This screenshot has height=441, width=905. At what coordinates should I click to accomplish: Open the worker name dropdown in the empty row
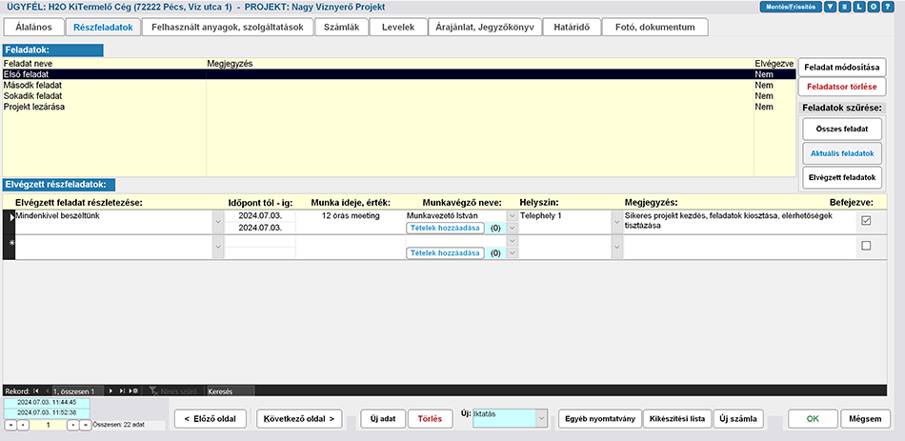pos(512,240)
